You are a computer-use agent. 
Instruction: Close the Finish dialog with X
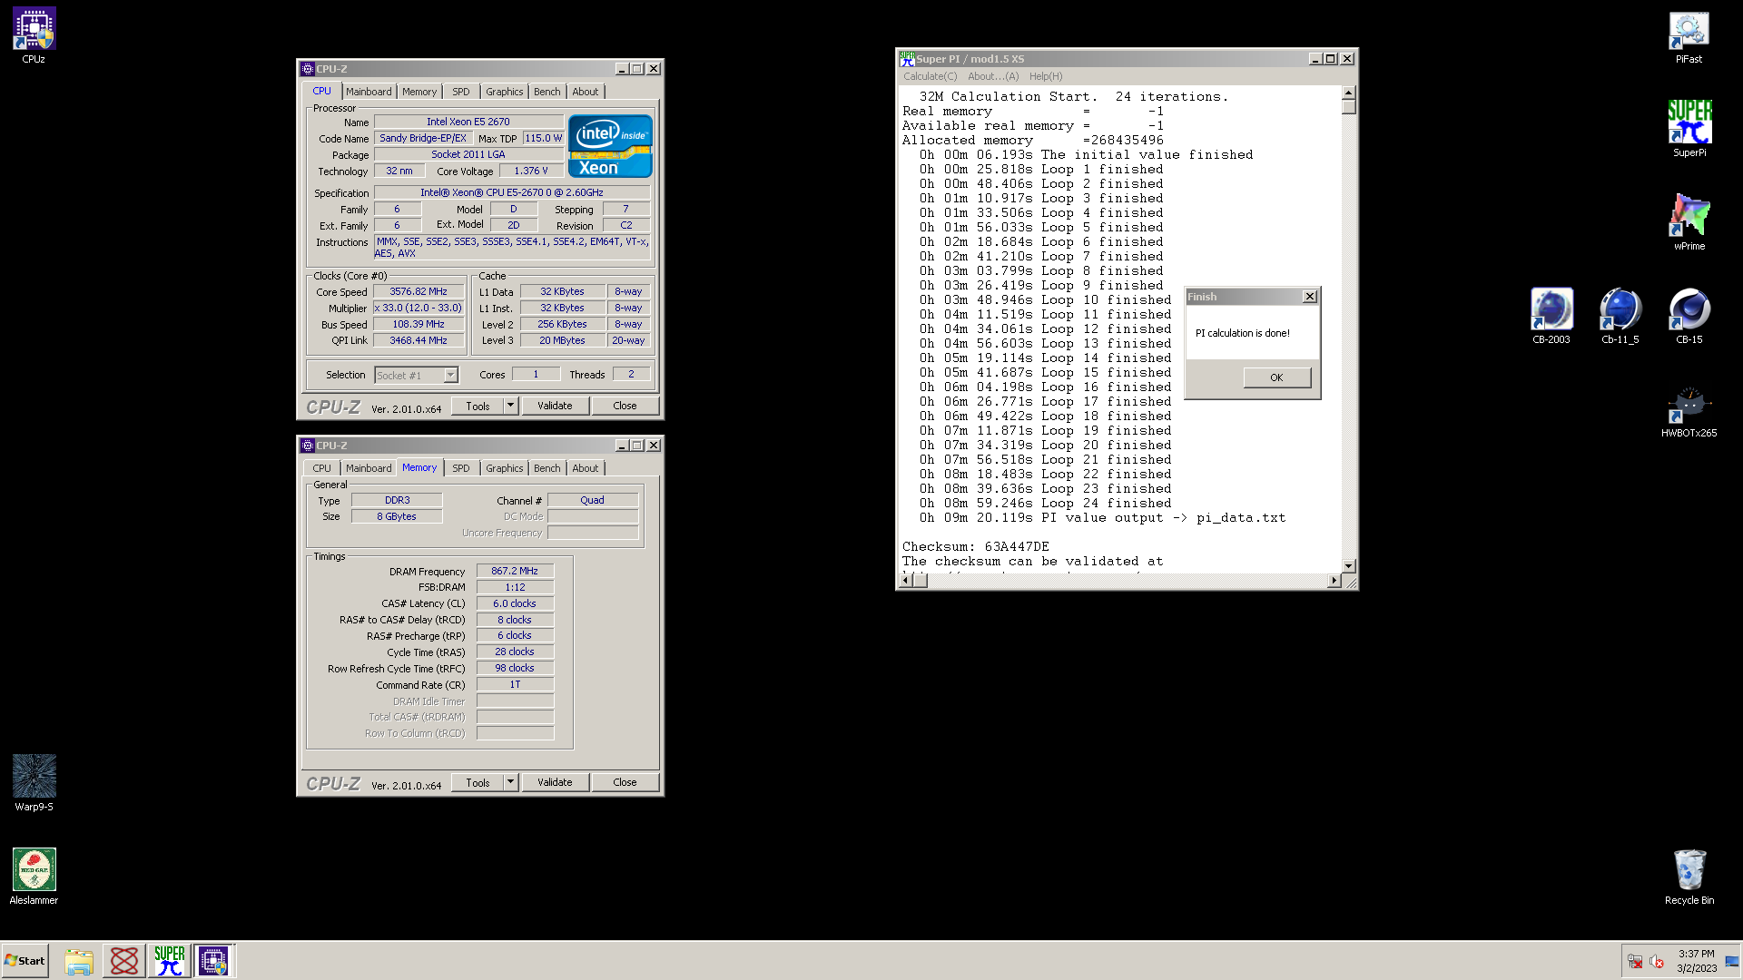click(1310, 297)
